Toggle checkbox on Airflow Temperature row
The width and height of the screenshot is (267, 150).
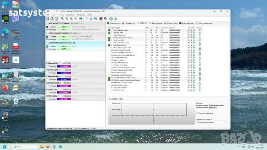[200, 62]
